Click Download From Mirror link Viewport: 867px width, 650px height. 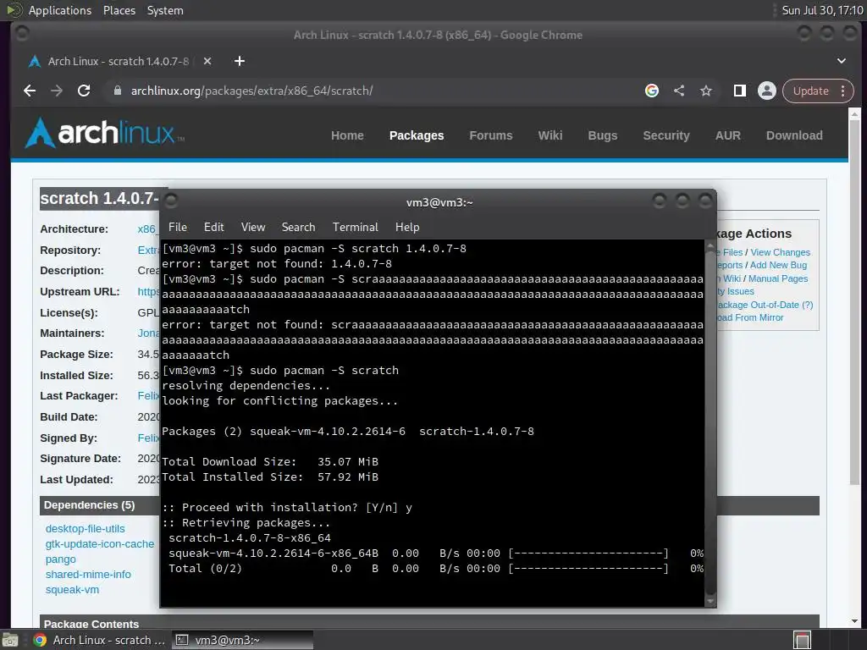(749, 318)
